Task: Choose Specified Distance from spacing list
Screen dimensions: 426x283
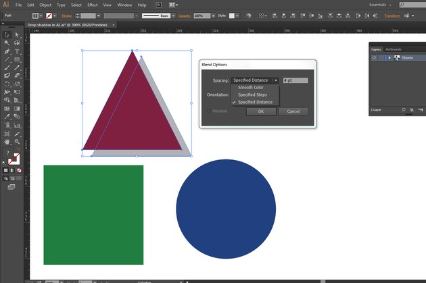Action: (255, 102)
